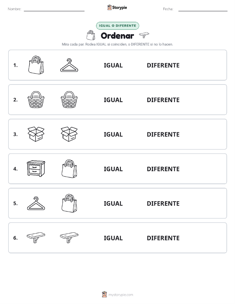This screenshot has width=235, height=304.
Task: Choose IGUAL for question 6
Action: pos(113,238)
